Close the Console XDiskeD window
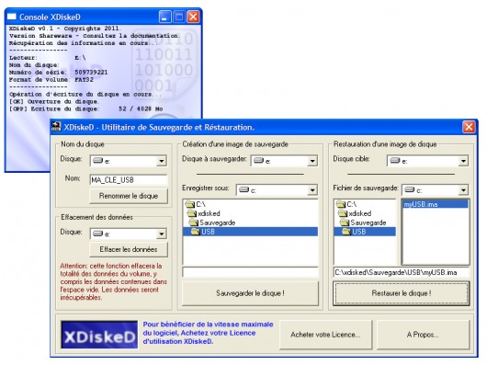 (193, 17)
